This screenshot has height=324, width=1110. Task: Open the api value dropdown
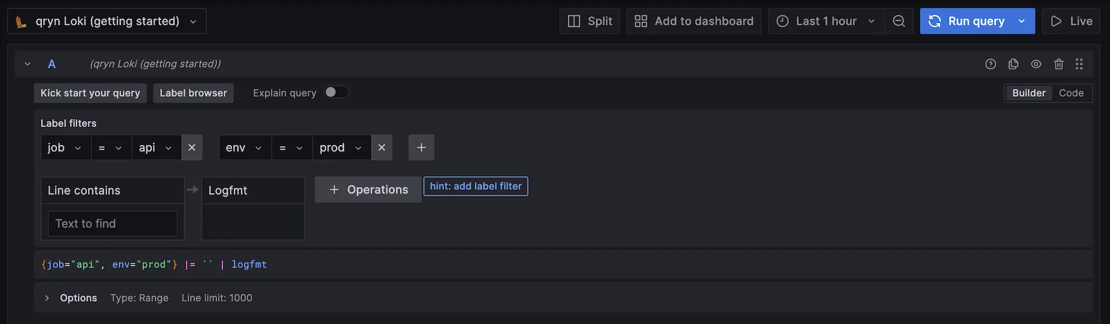pos(156,148)
